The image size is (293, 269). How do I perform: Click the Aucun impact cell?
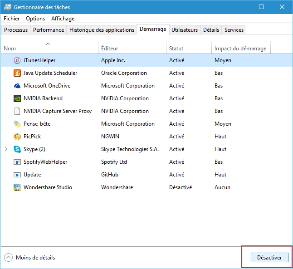click(222, 187)
